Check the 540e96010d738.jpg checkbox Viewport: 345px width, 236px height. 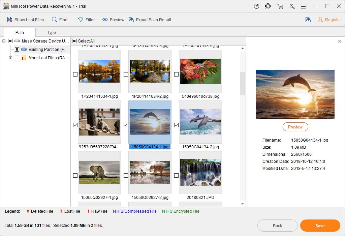click(x=176, y=75)
